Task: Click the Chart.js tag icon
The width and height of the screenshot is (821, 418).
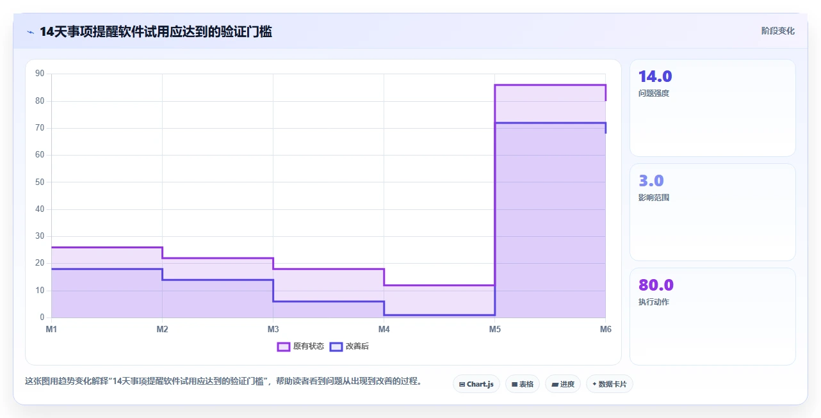Action: tap(462, 385)
